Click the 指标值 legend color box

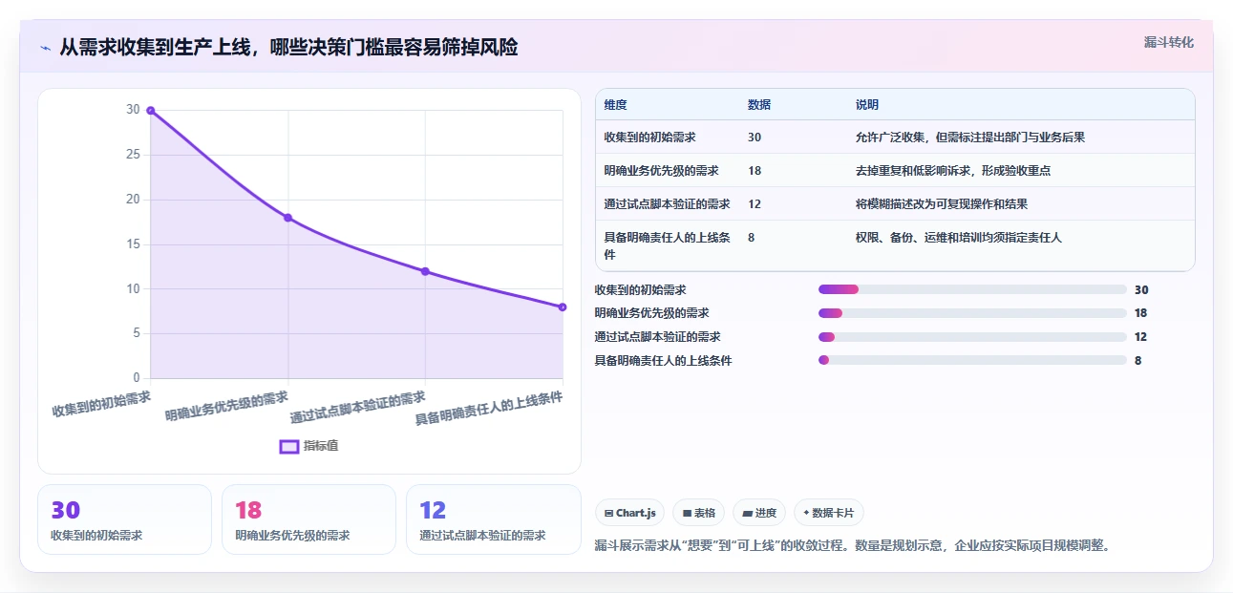tap(288, 446)
